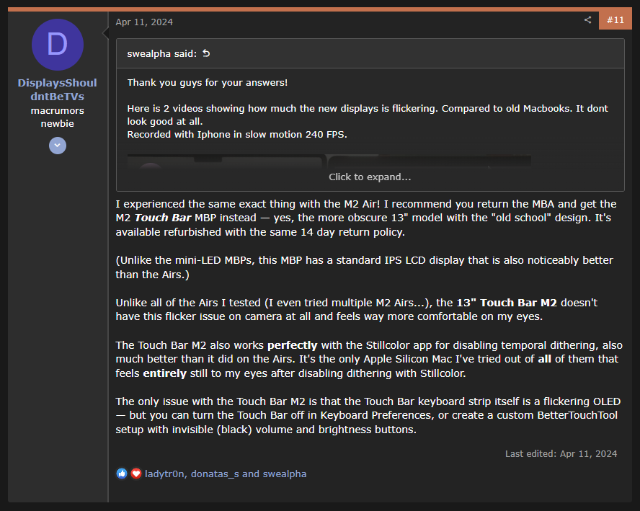This screenshot has height=511, width=640.
Task: Click swealpha in the reactions list
Action: (283, 474)
